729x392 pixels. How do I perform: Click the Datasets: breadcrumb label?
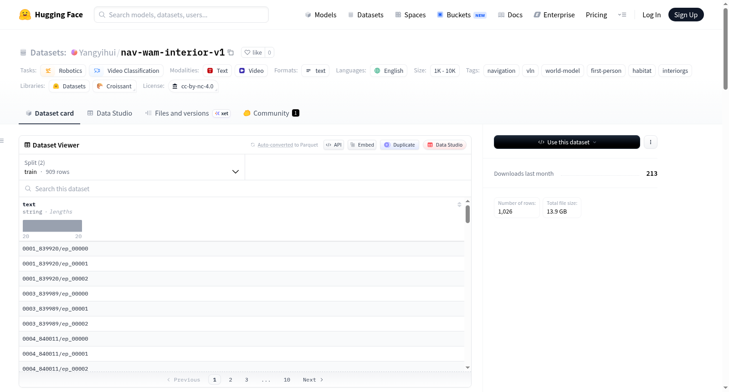(x=48, y=53)
